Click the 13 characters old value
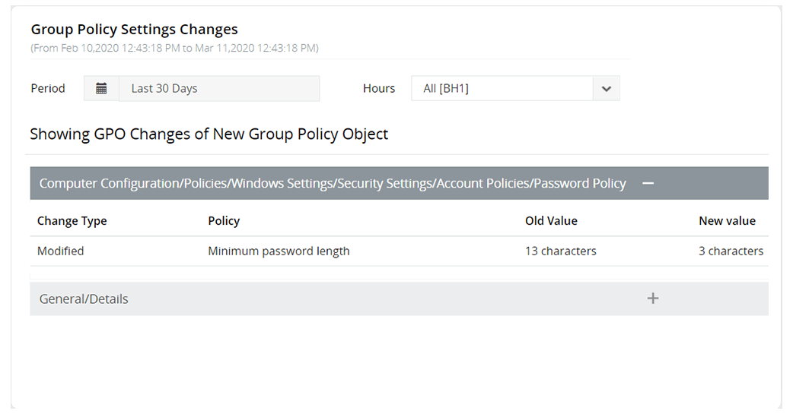 560,251
